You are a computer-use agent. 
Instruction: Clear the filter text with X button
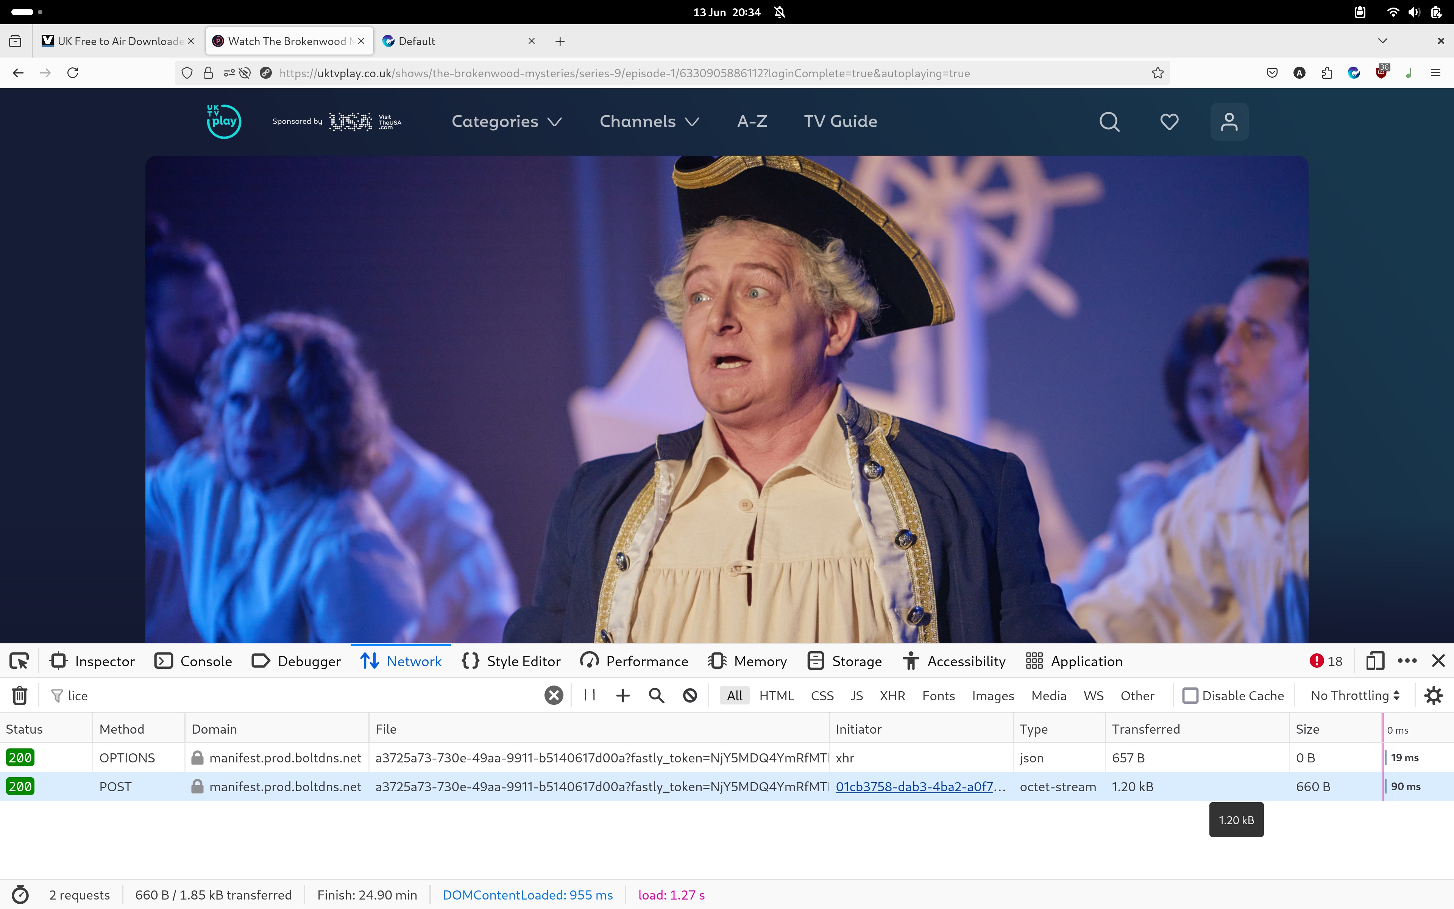[x=553, y=696]
